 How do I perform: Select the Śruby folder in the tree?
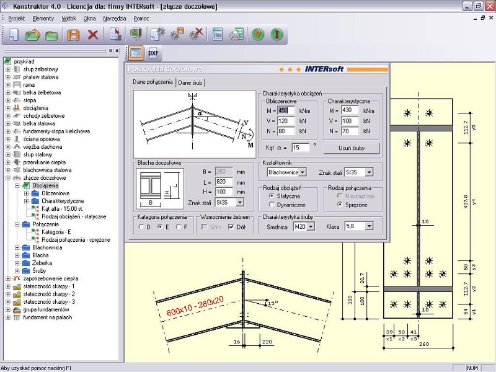point(39,271)
